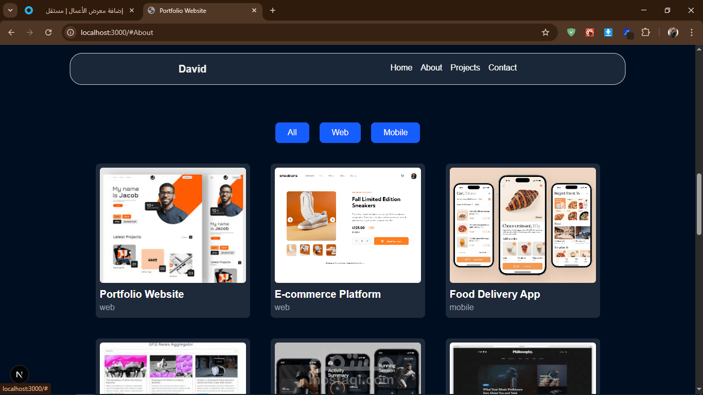Reload the localhost page
703x395 pixels.
coord(48,32)
